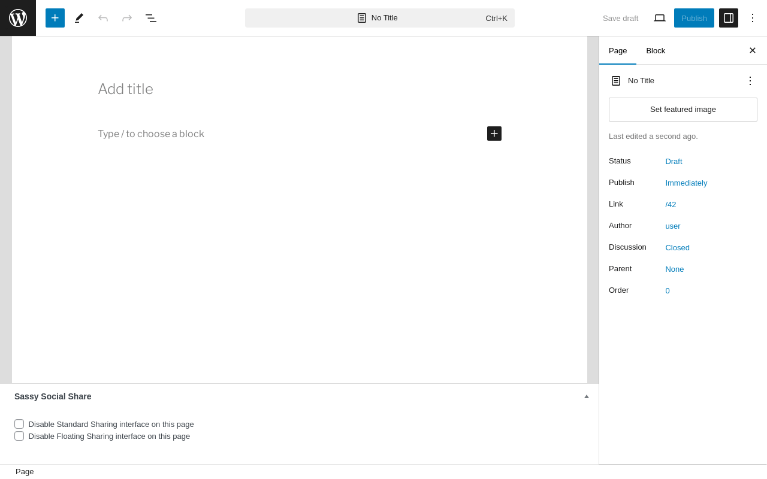This screenshot has height=479, width=767.
Task: Check Disable Floating Sharing interface checkbox
Action: coord(19,436)
